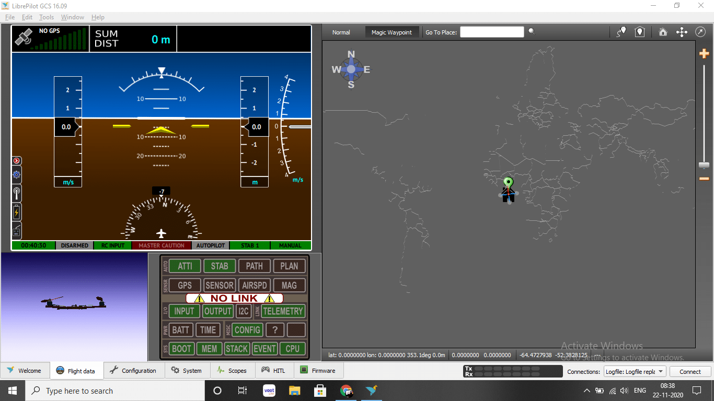Open the Connections logfile dropdown
The width and height of the screenshot is (714, 401).
click(635, 372)
